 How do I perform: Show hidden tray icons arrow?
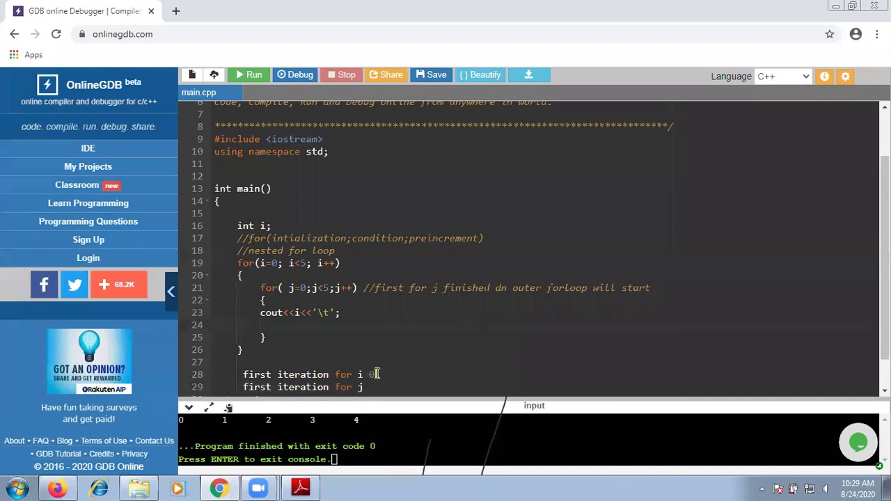(762, 488)
